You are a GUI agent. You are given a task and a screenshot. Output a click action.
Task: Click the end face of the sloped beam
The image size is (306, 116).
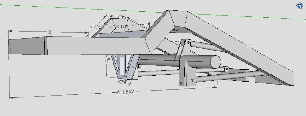(292, 79)
